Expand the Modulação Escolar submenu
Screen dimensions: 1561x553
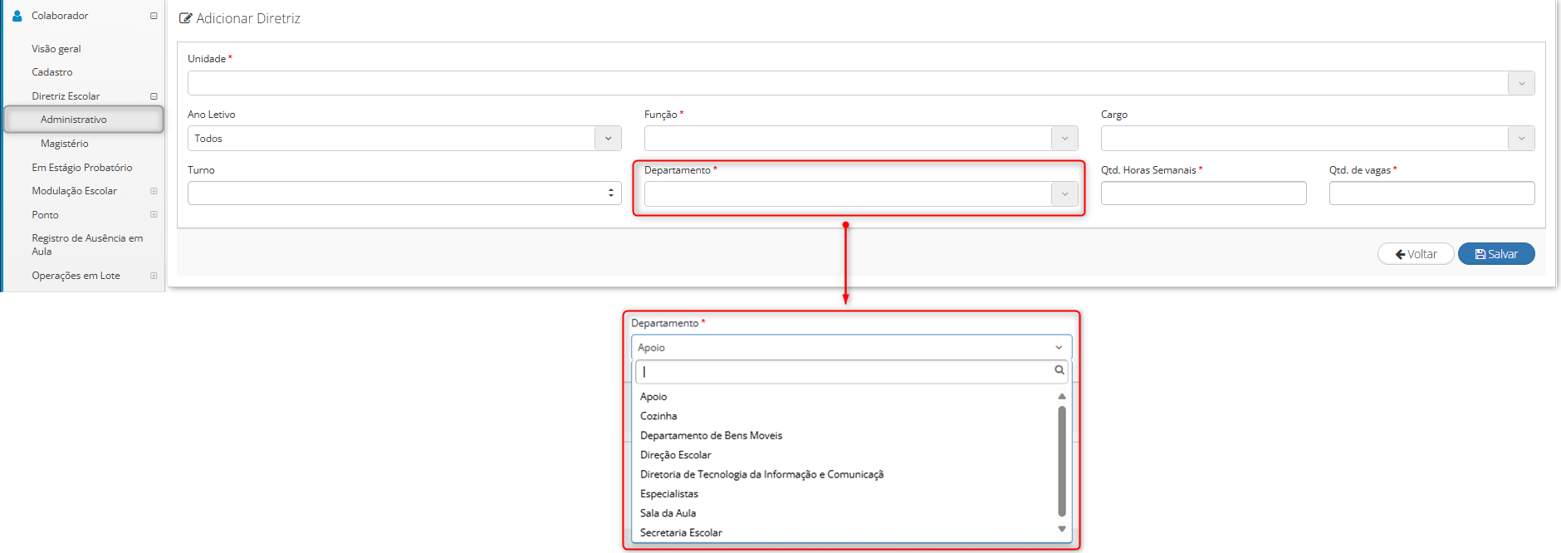coord(154,191)
